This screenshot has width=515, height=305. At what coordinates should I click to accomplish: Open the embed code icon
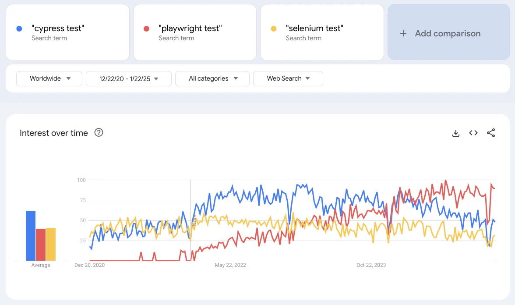pyautogui.click(x=473, y=133)
